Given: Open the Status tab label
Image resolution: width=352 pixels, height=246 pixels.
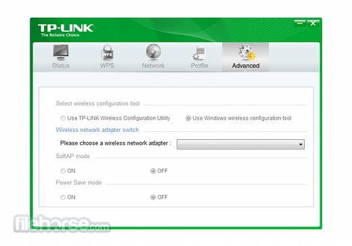Looking at the screenshot, I should click(x=61, y=66).
